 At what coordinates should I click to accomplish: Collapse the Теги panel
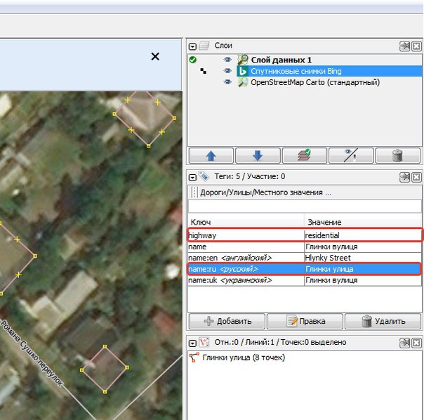coord(192,178)
